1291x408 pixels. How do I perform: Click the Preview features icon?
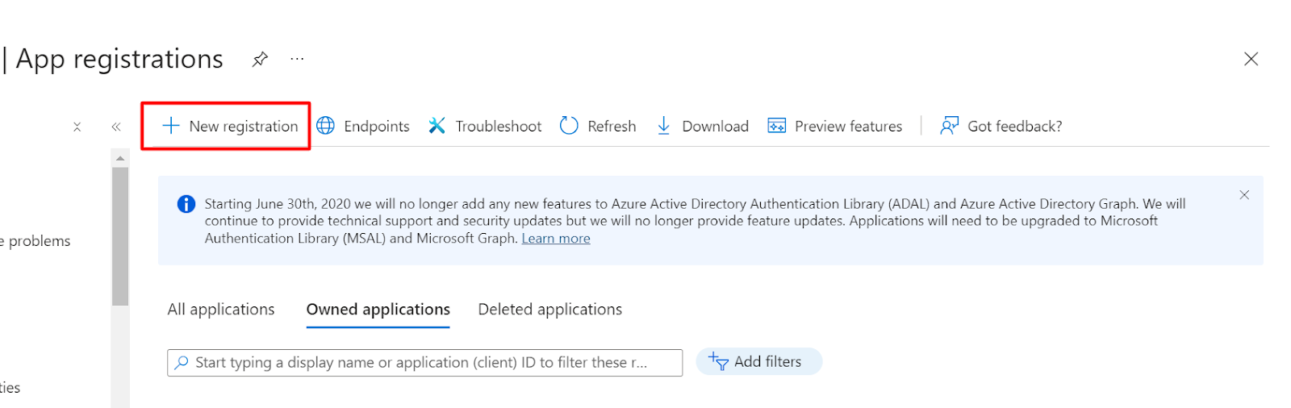776,126
